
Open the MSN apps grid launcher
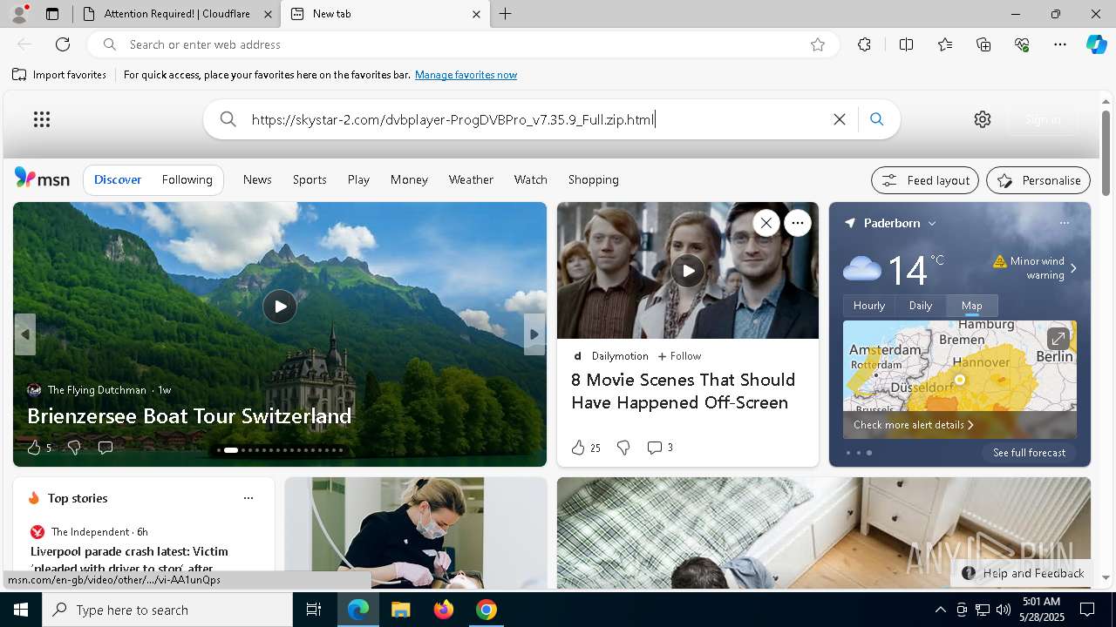point(42,119)
